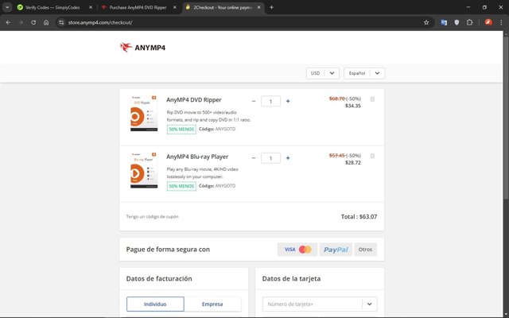This screenshot has height=318, width=509.
Task: Click the AnyMP4 logo
Action: tap(142, 48)
